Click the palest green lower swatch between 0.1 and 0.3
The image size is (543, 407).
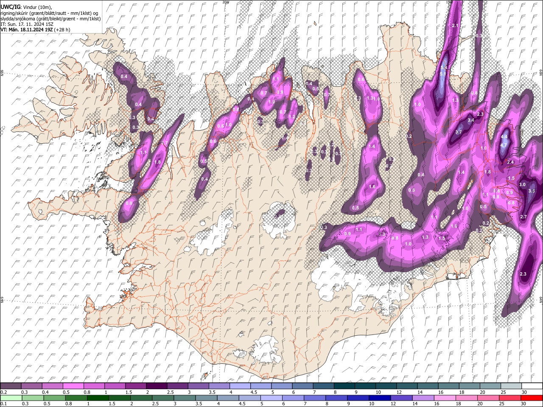click(11, 398)
